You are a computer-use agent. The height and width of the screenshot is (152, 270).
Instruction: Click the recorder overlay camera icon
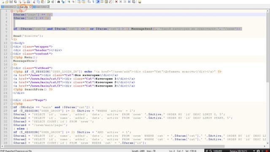(258, 151)
